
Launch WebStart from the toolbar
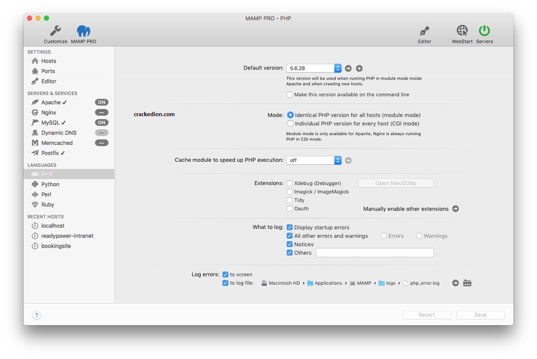pos(462,34)
